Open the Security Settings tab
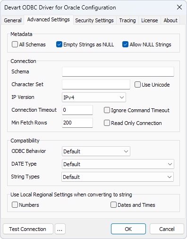 point(94,20)
